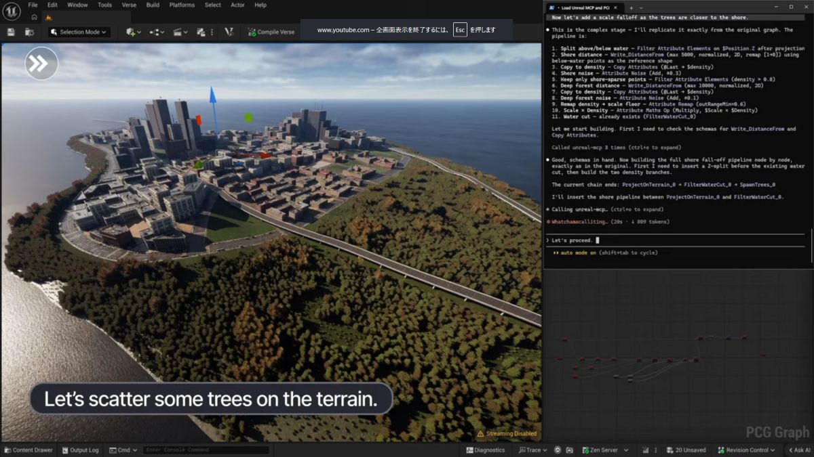Click the Streaming Disabled warning
This screenshot has width=814, height=457.
point(507,434)
